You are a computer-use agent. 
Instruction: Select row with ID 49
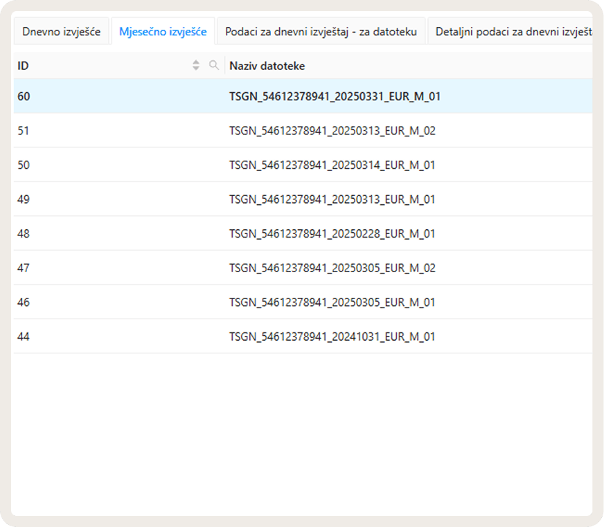[303, 199]
